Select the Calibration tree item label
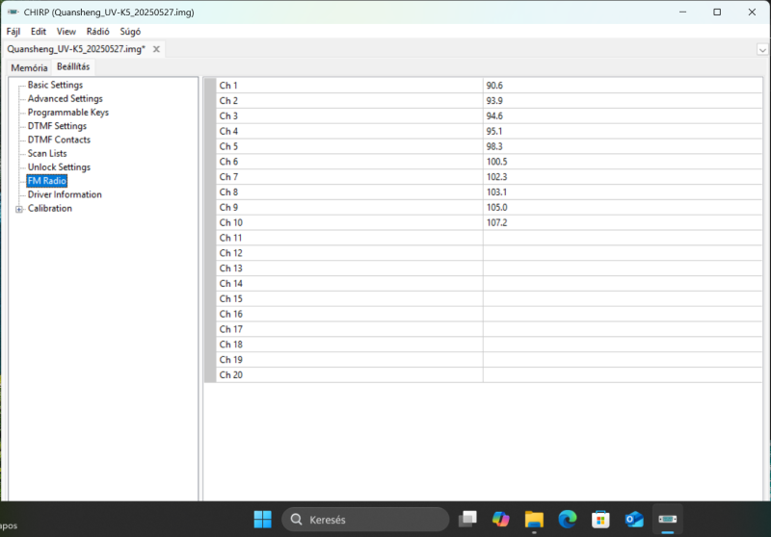Viewport: 771px width, 537px height. point(50,209)
